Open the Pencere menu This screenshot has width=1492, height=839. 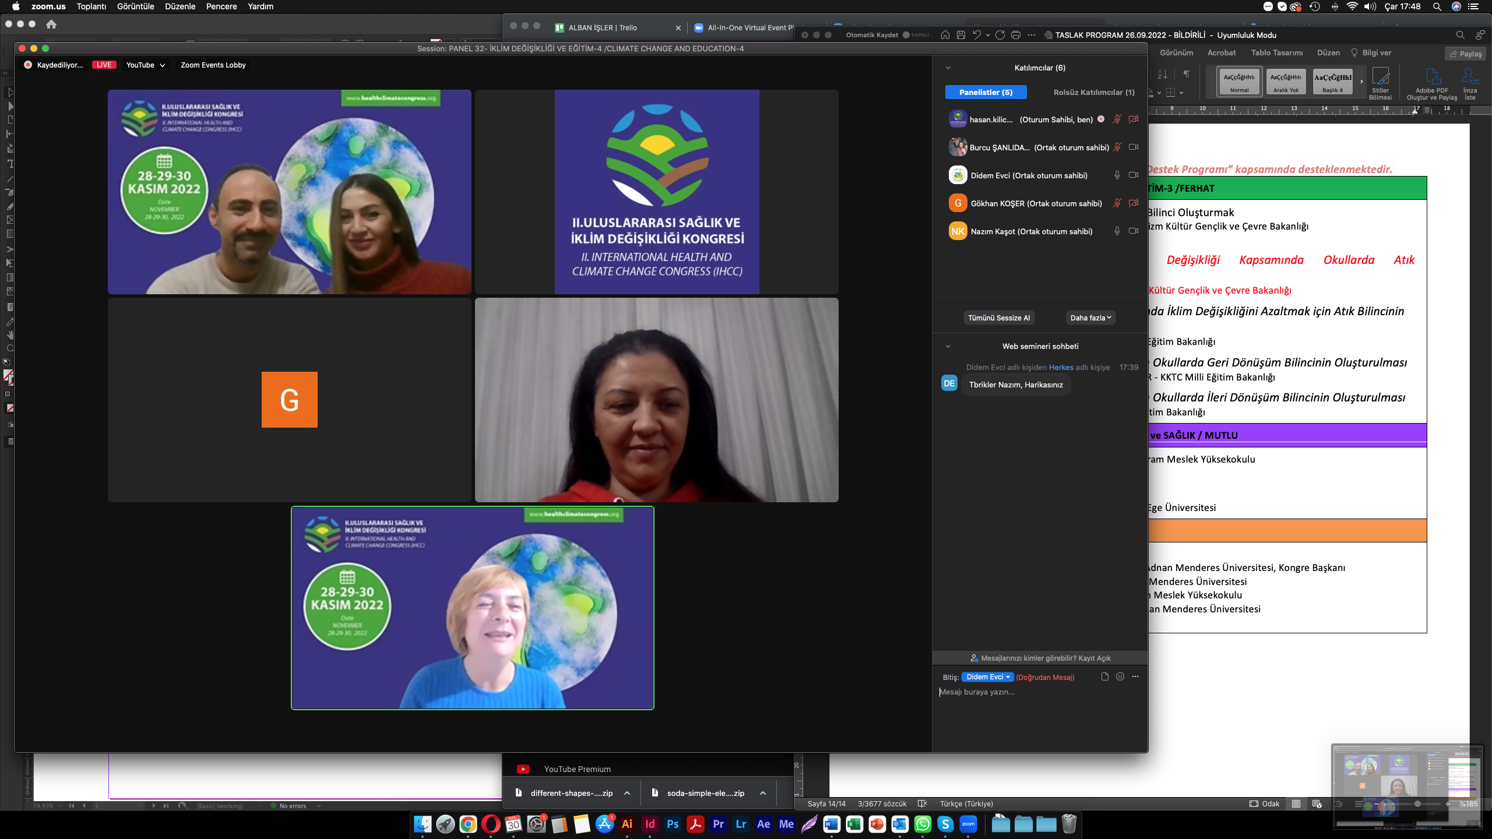(221, 6)
